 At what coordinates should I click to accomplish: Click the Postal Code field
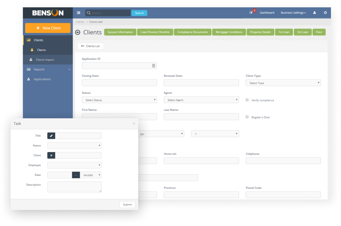click(x=283, y=195)
